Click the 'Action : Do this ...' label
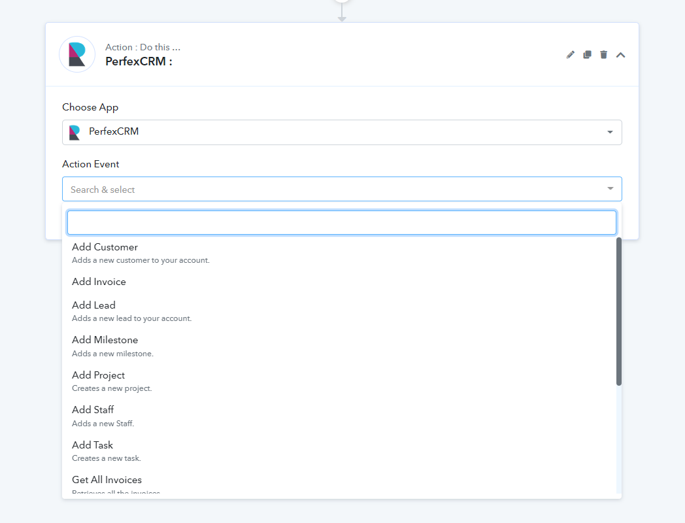This screenshot has width=685, height=523. 142,47
